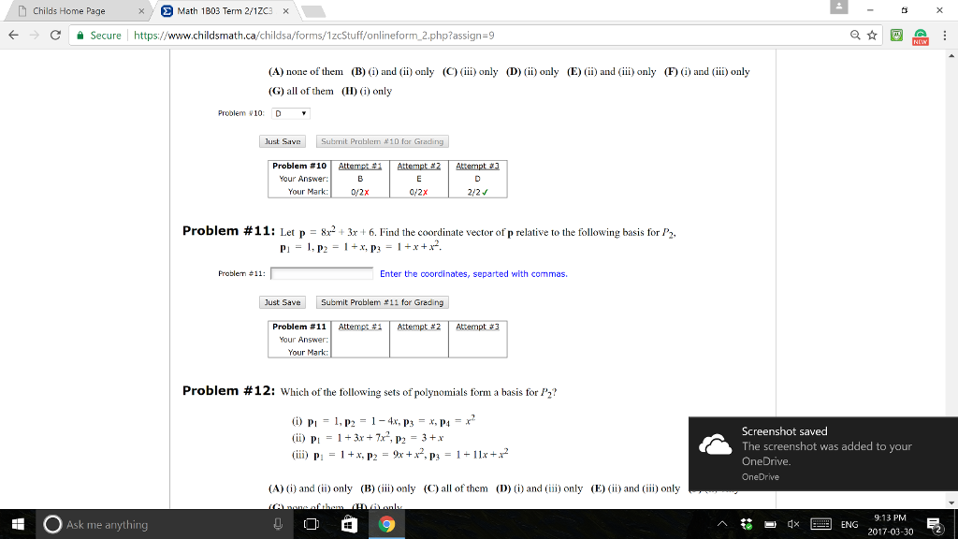The height and width of the screenshot is (539, 958).
Task: Click the Just Save button
Action: tap(283, 302)
